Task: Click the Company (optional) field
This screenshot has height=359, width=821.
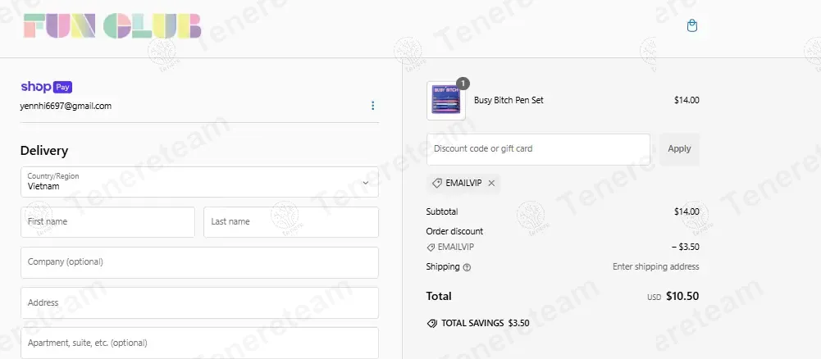Action: click(x=199, y=262)
